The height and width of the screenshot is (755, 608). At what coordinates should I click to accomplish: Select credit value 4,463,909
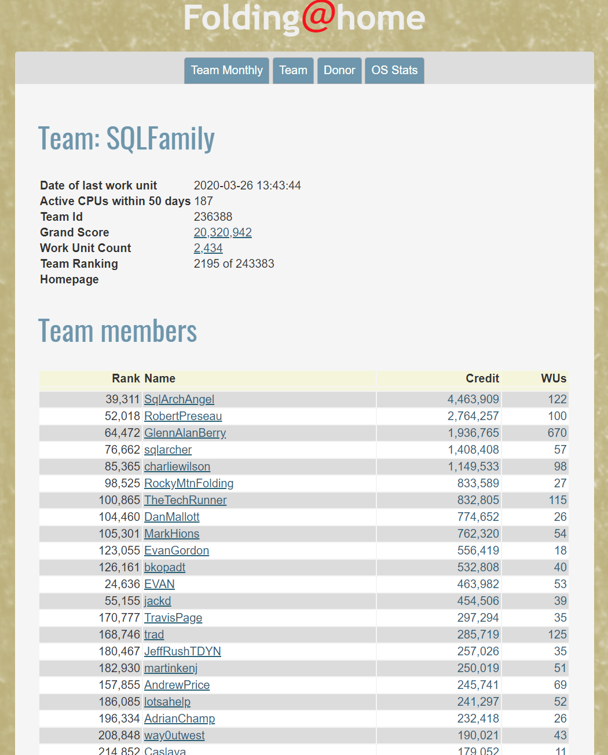coord(473,399)
